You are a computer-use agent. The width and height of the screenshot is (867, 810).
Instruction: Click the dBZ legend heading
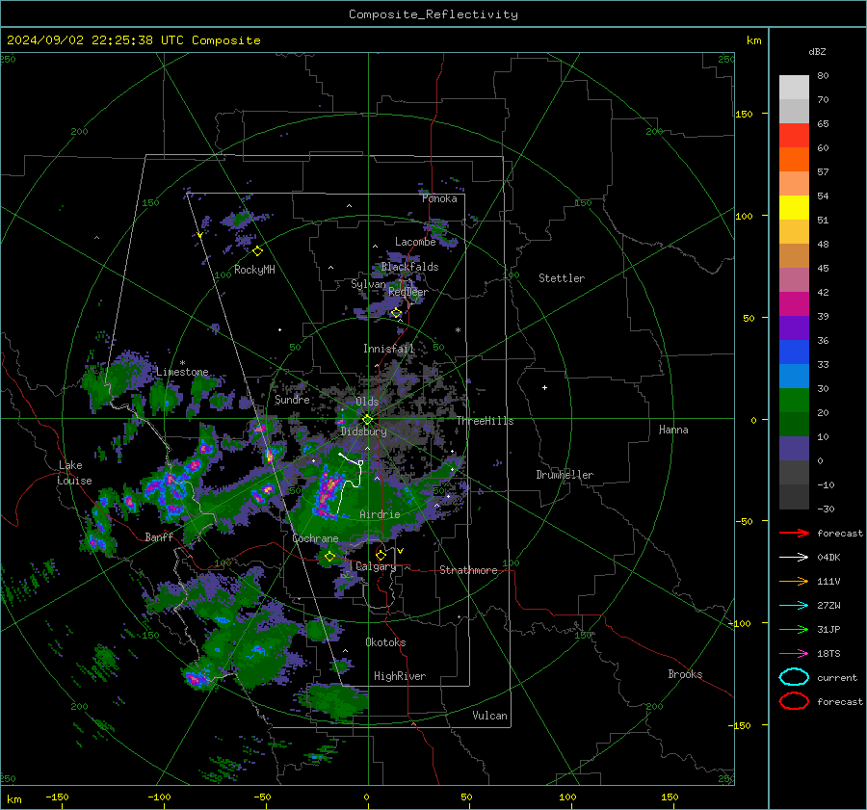click(x=817, y=51)
